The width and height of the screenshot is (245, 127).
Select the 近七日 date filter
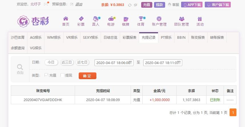click(x=82, y=62)
